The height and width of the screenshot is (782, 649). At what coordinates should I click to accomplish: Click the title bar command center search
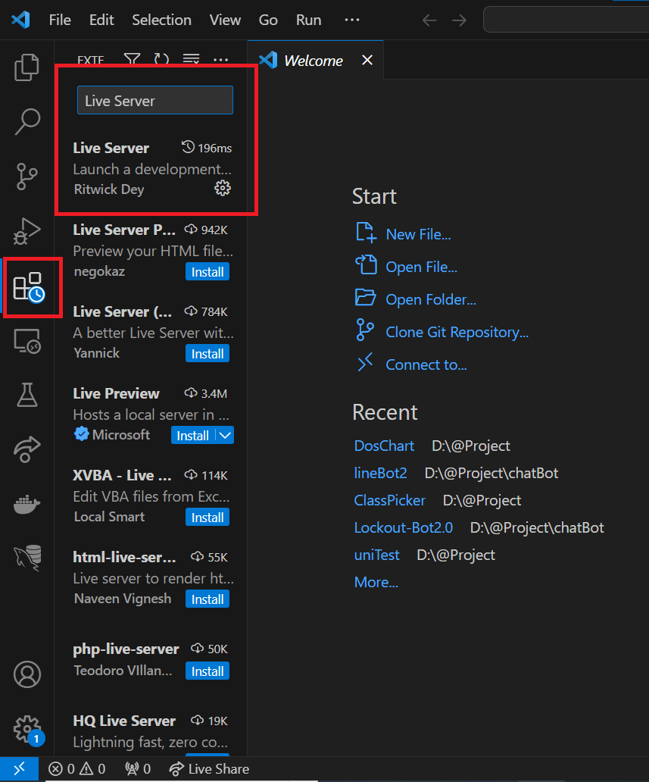click(x=566, y=20)
